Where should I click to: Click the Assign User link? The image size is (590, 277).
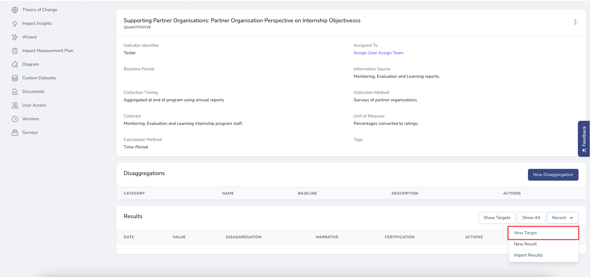(365, 53)
